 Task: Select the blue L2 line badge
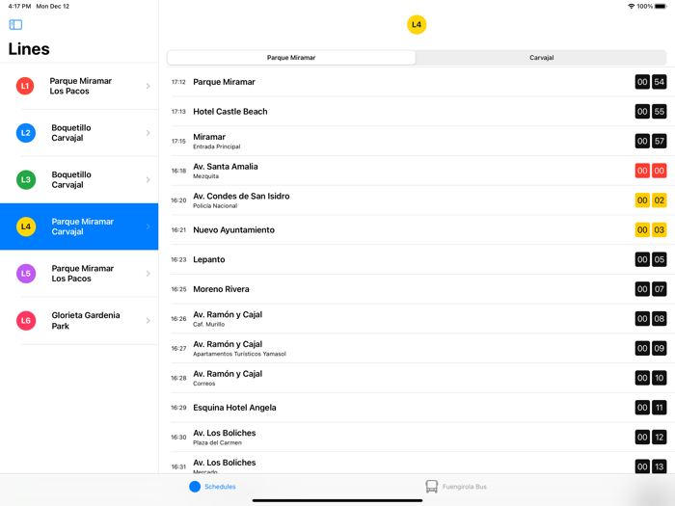coord(26,133)
